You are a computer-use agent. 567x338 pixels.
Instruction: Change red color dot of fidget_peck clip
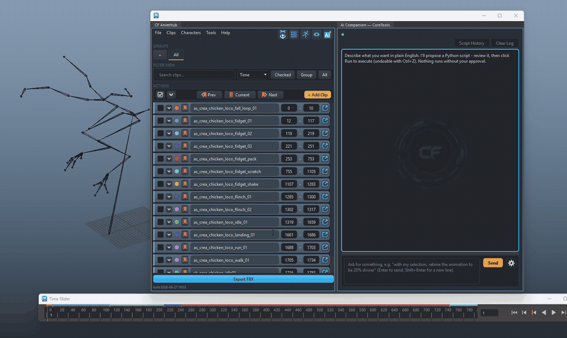click(x=177, y=158)
